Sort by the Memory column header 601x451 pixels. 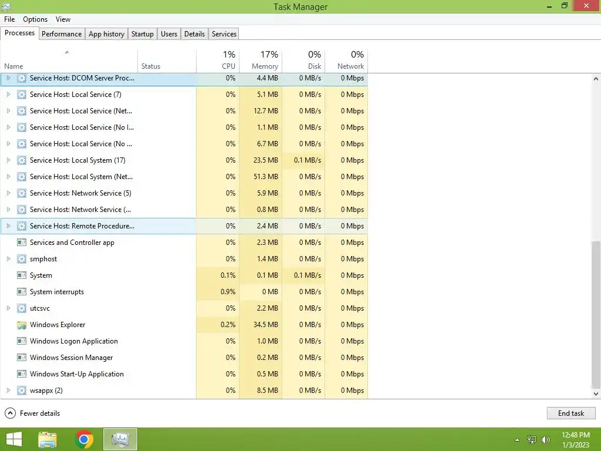[x=261, y=61]
